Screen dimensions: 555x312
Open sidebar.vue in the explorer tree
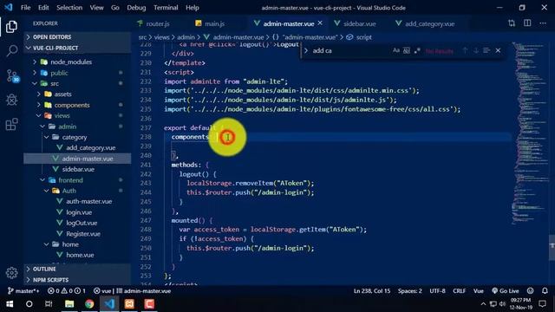(78, 169)
